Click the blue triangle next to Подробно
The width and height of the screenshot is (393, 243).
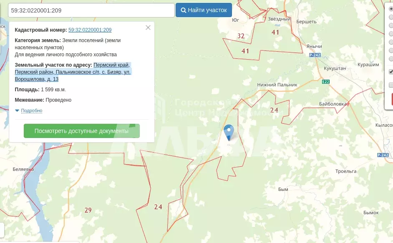click(x=17, y=110)
